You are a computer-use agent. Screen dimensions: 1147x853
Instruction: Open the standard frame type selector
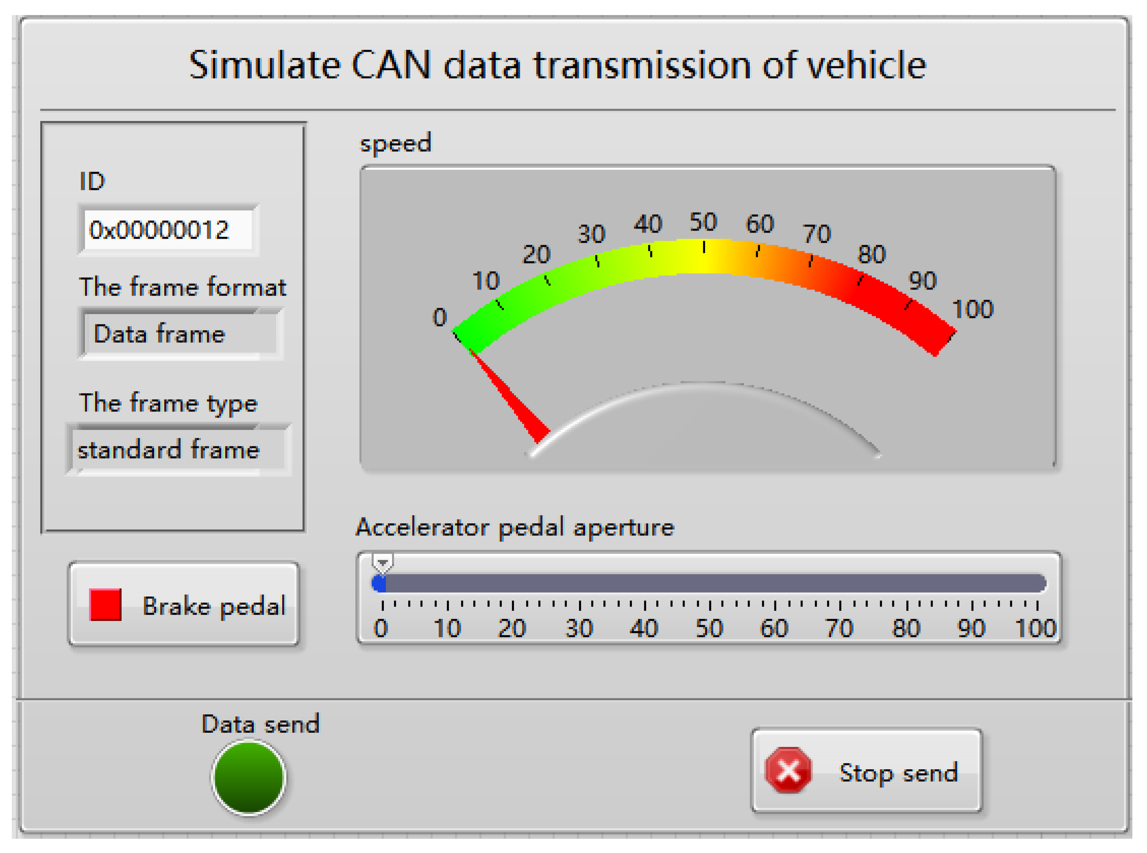click(x=178, y=449)
